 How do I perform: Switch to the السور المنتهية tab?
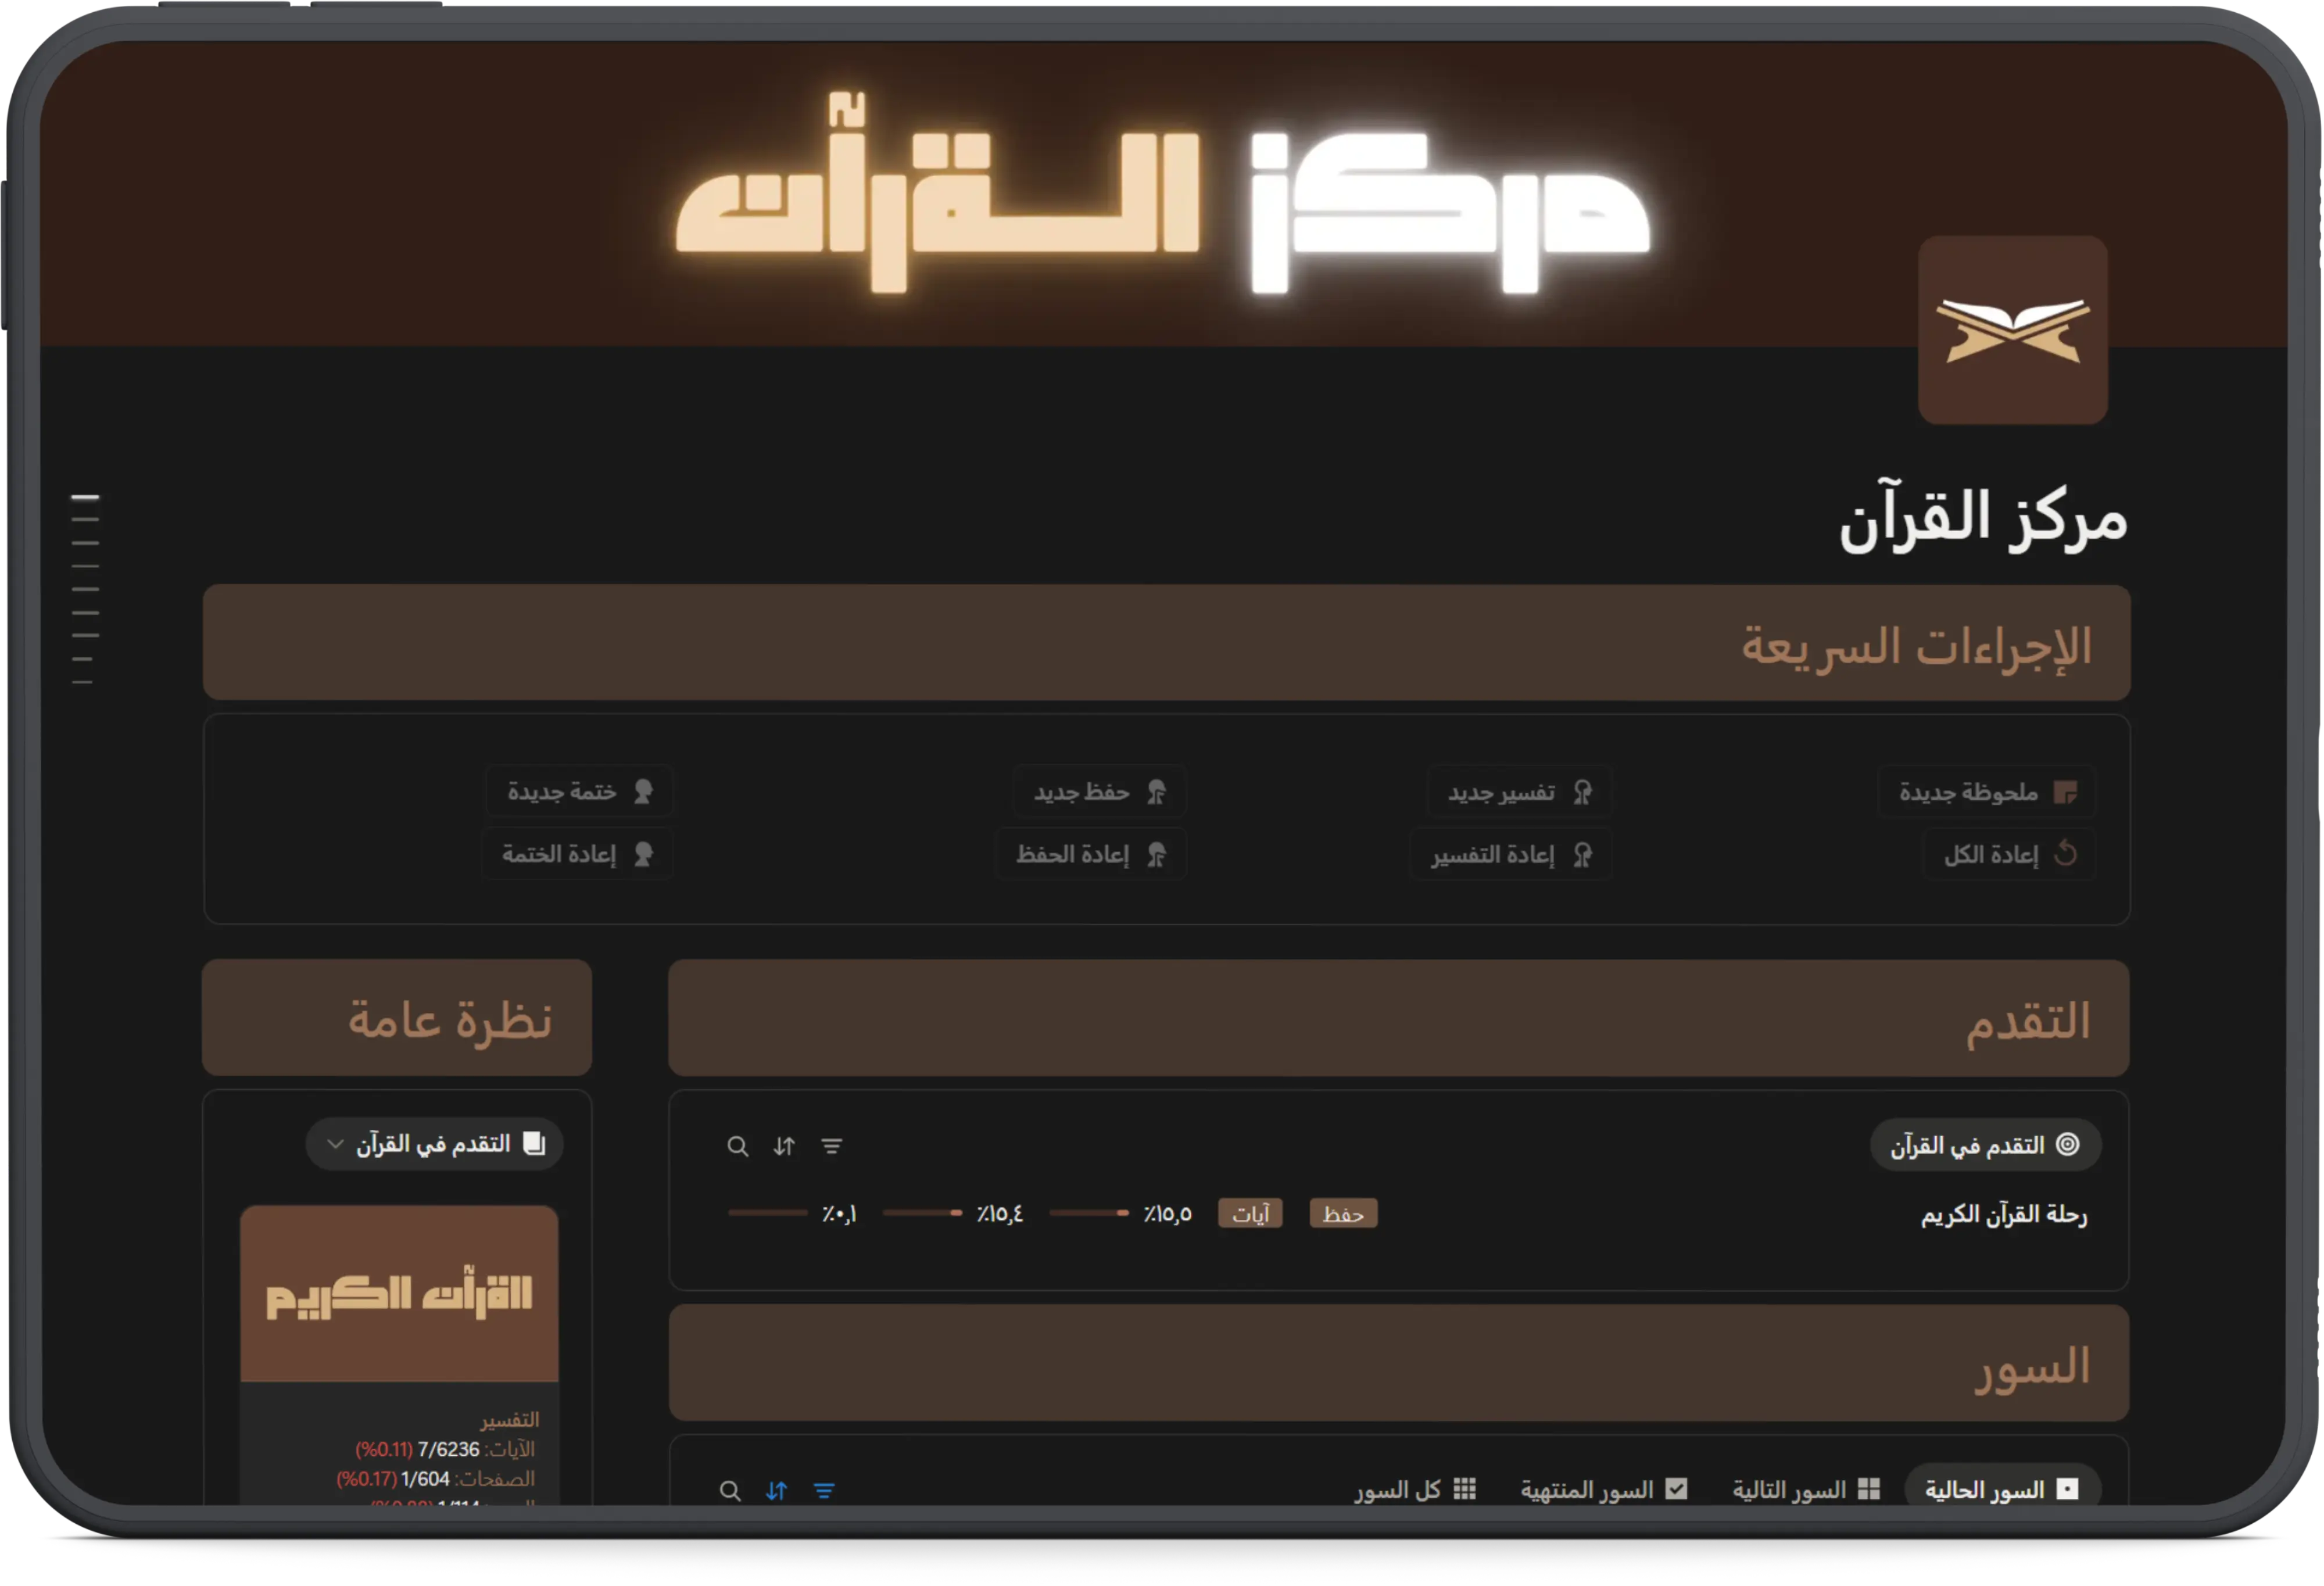[x=1601, y=1488]
